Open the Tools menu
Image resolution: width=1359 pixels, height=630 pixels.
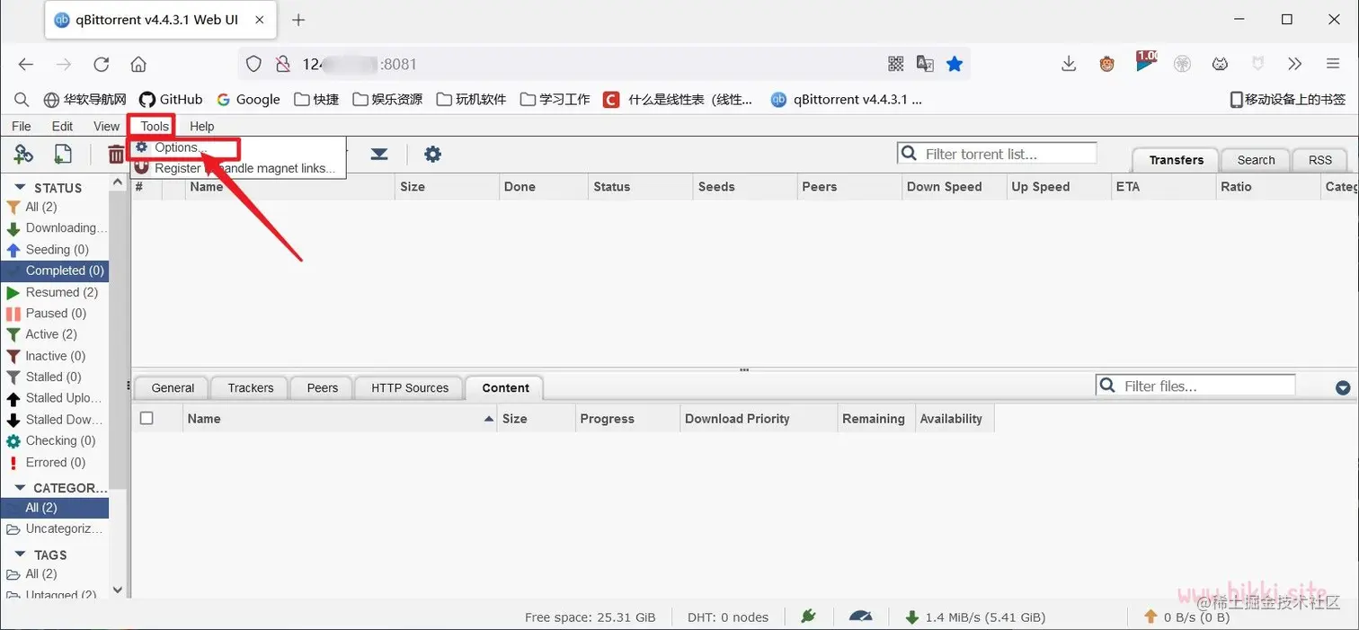(x=155, y=126)
